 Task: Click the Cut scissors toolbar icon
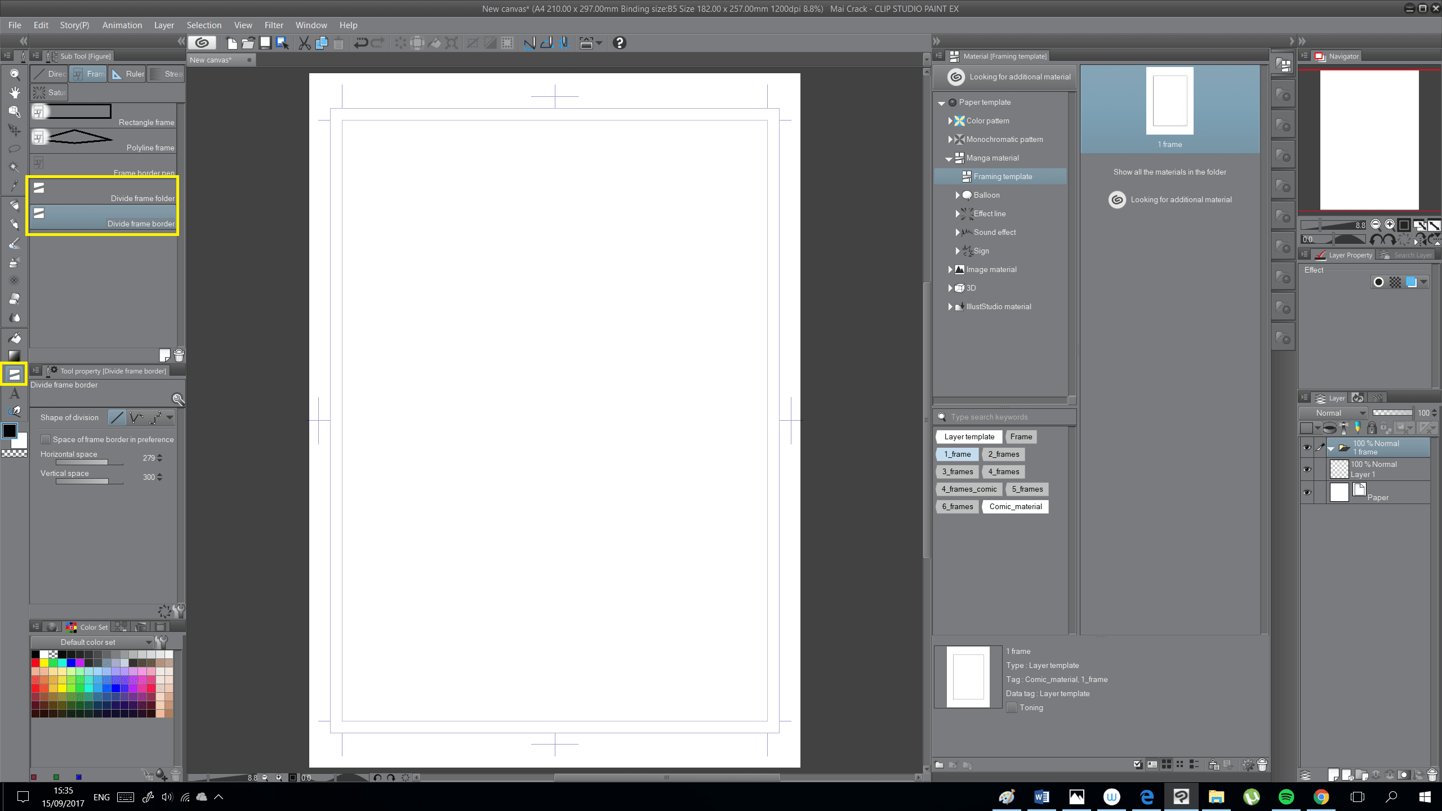pos(304,43)
